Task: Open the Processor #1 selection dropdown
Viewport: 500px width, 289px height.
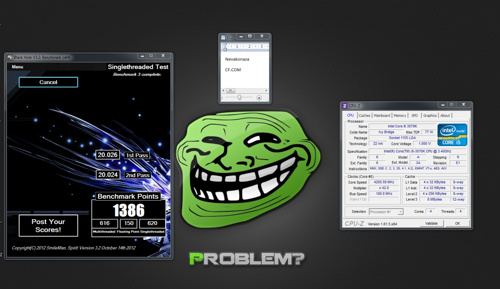Action: pyautogui.click(x=386, y=212)
